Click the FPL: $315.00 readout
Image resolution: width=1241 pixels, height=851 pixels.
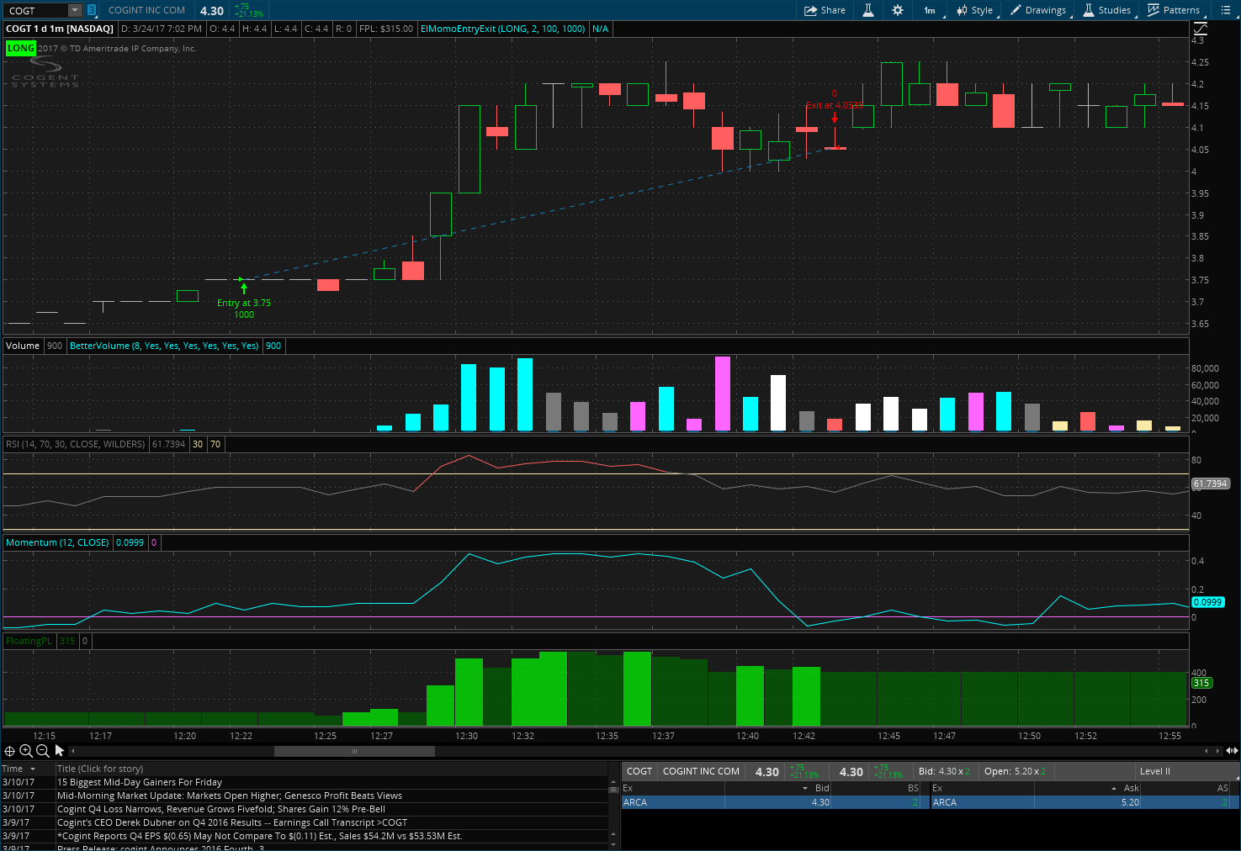pos(386,29)
